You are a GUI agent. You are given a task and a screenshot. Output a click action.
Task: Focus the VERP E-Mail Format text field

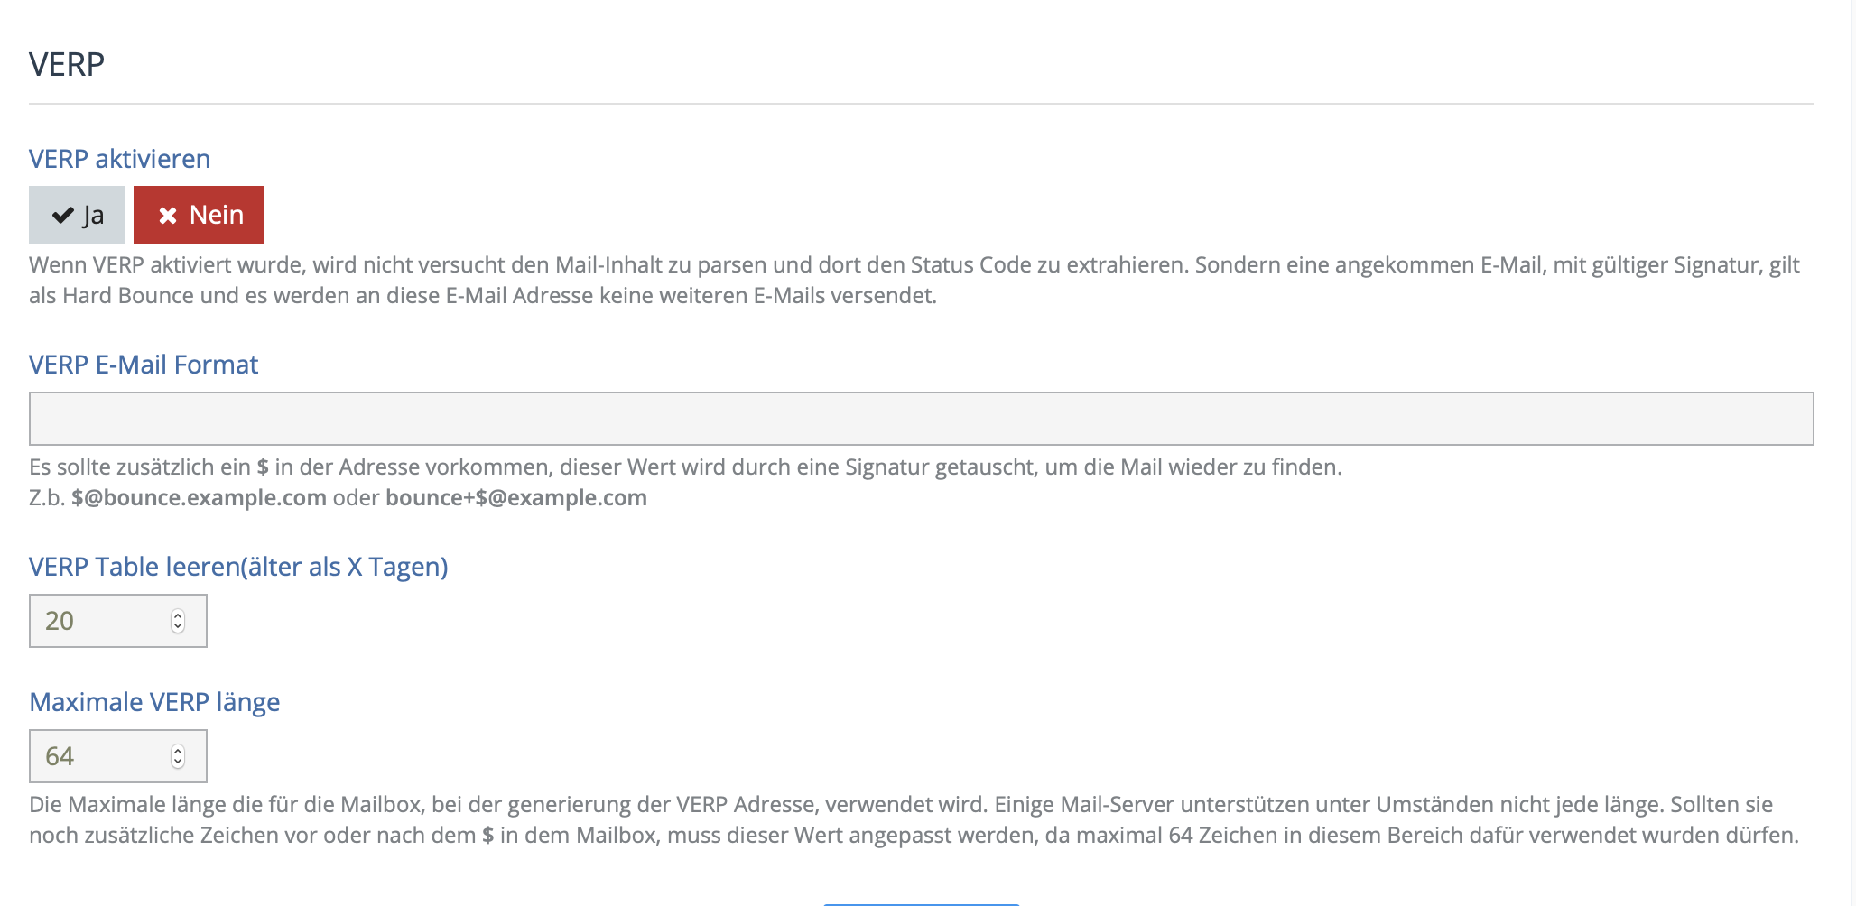[921, 419]
